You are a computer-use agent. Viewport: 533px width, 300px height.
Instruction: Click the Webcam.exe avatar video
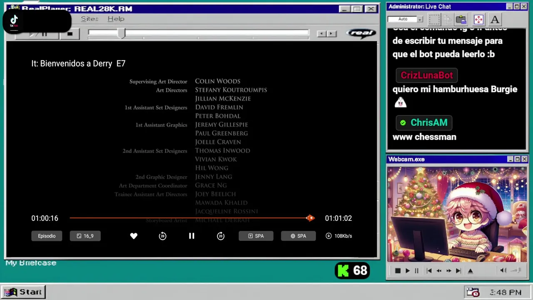click(457, 215)
